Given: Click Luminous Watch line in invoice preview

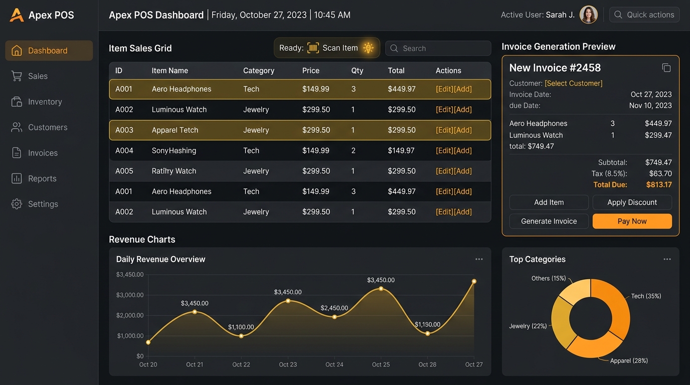Looking at the screenshot, I should 591,135.
